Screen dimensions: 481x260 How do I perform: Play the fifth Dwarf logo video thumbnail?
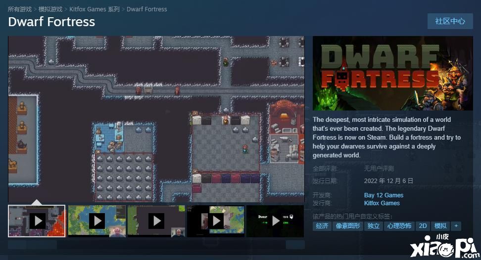coord(275,221)
